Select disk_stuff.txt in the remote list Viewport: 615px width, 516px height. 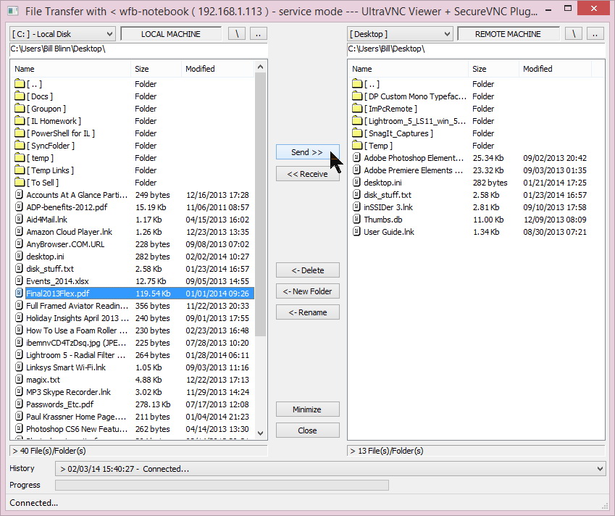(388, 195)
